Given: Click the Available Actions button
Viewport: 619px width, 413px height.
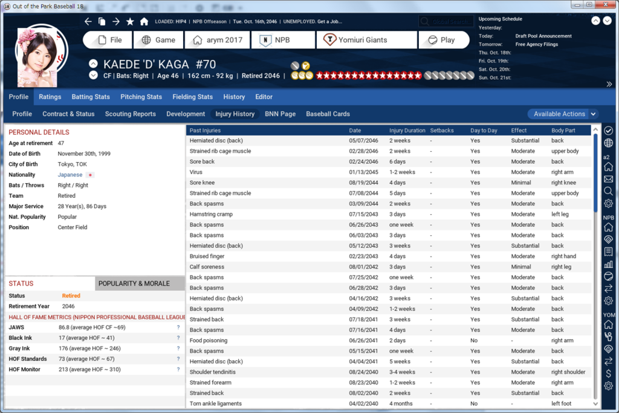Looking at the screenshot, I should (x=559, y=114).
